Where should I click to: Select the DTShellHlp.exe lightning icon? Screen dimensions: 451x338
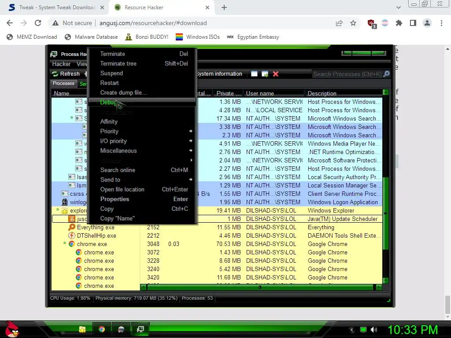[72, 235]
